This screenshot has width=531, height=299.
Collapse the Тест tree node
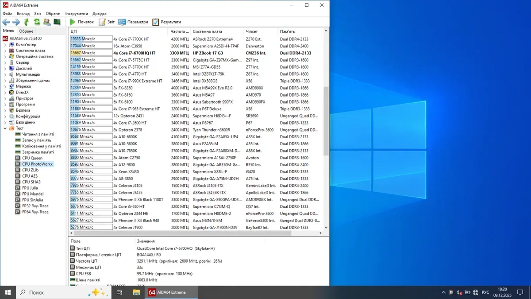5,128
